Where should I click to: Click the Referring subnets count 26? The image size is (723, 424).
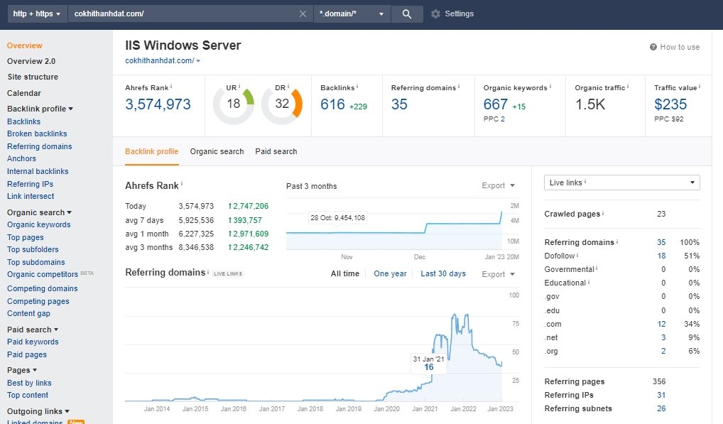[661, 408]
